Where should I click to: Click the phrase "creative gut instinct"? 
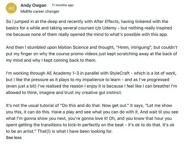tap(102, 93)
